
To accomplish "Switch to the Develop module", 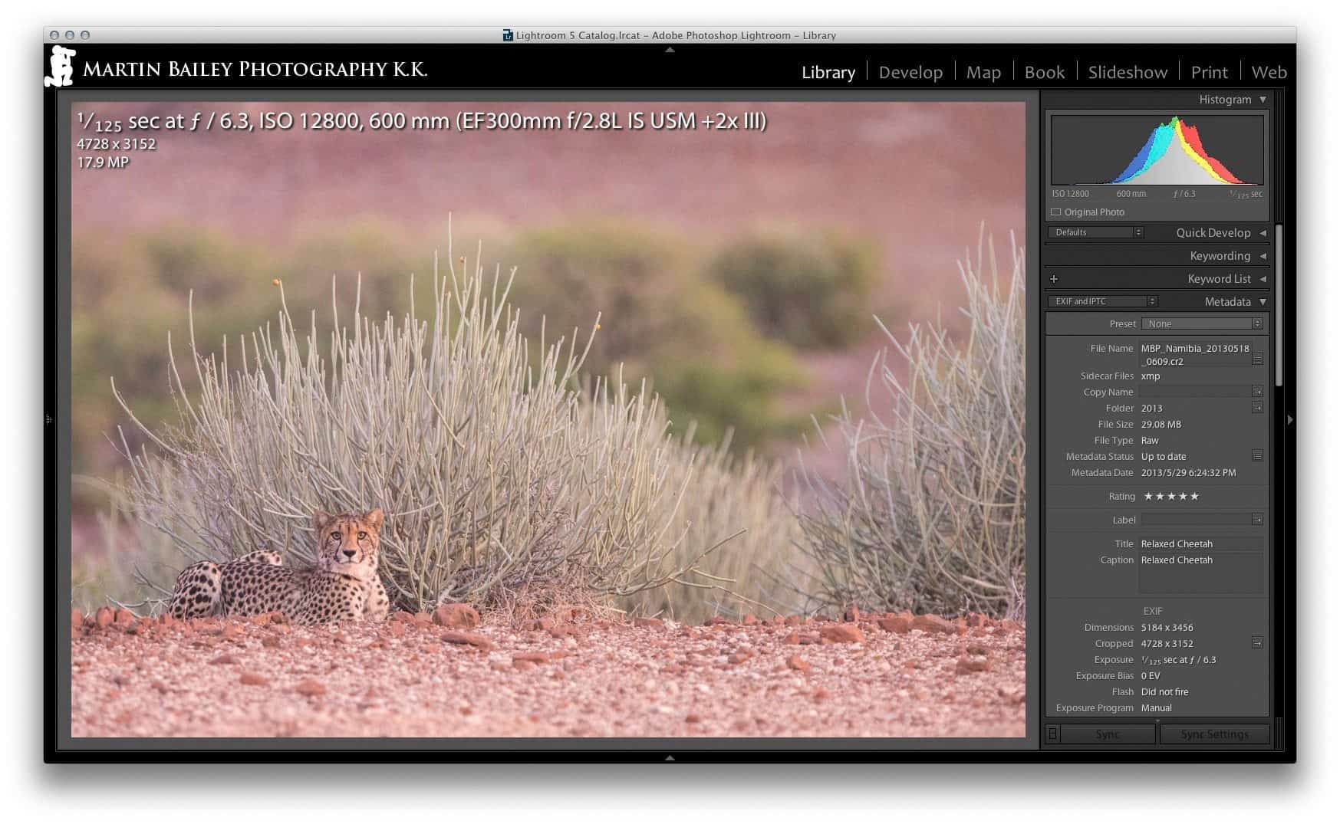I will (x=910, y=72).
